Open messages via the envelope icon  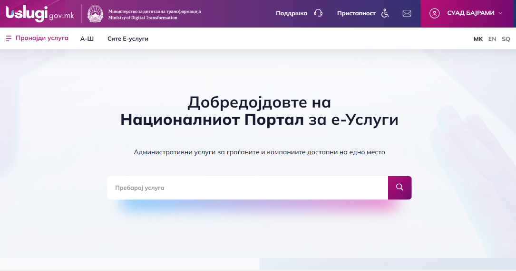tap(407, 13)
